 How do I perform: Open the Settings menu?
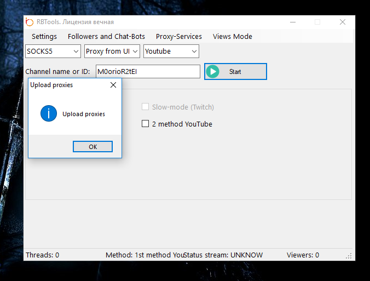pyautogui.click(x=44, y=37)
